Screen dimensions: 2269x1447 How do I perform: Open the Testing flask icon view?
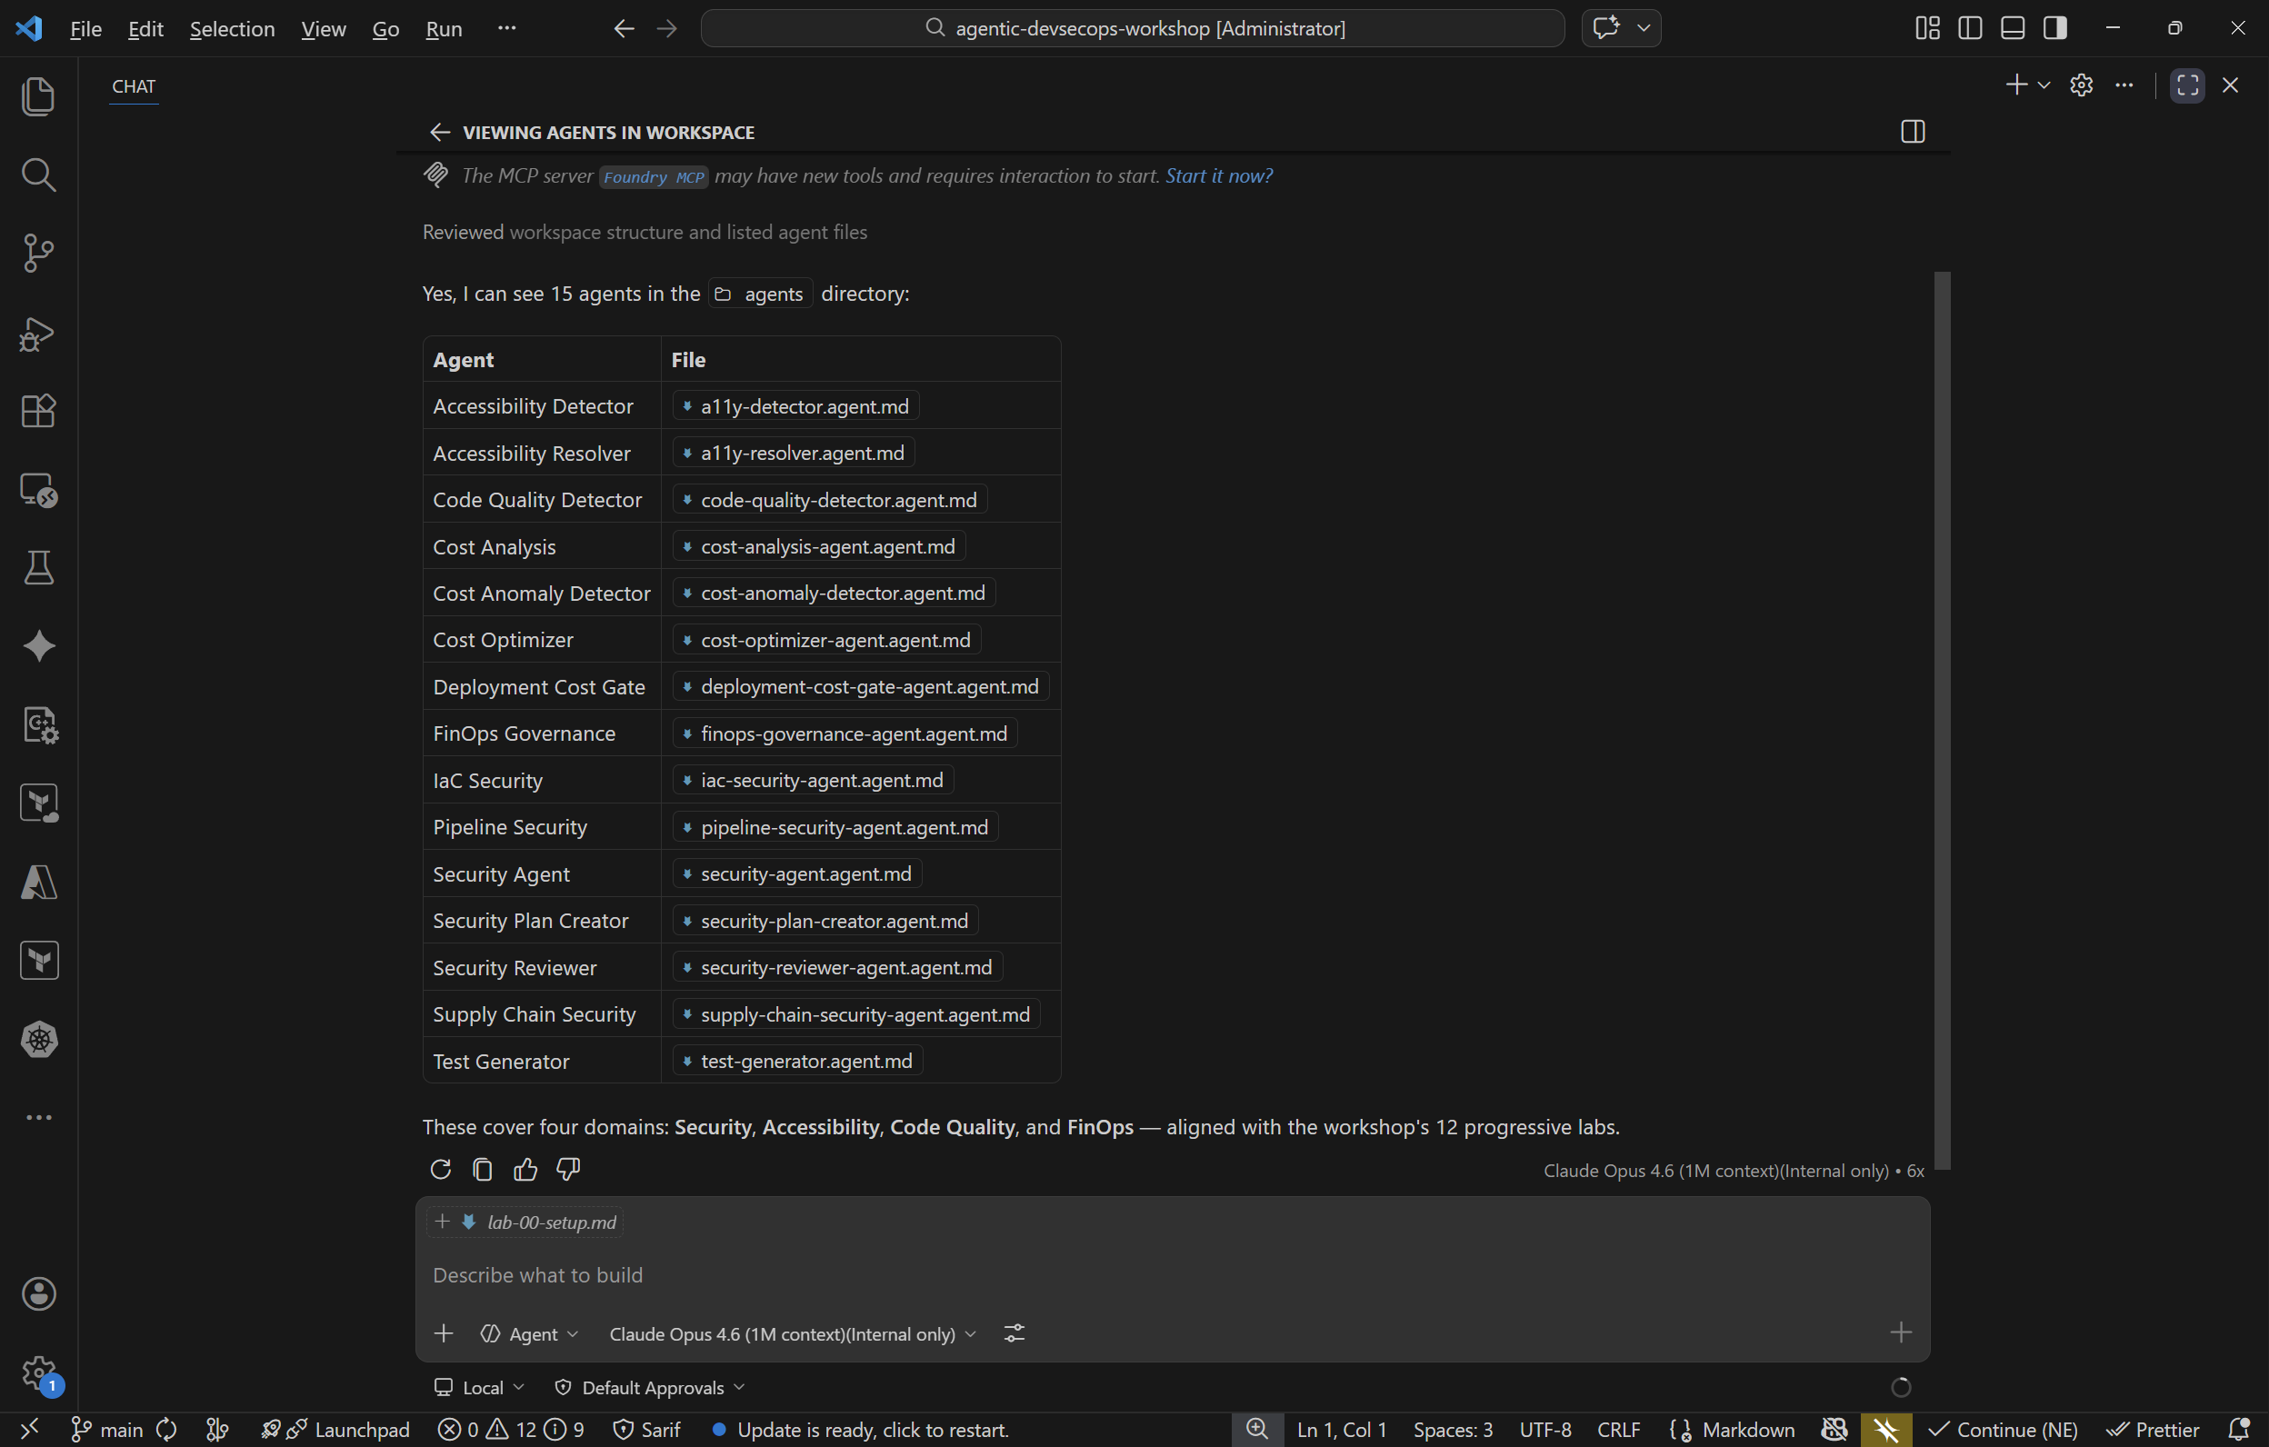[37, 568]
